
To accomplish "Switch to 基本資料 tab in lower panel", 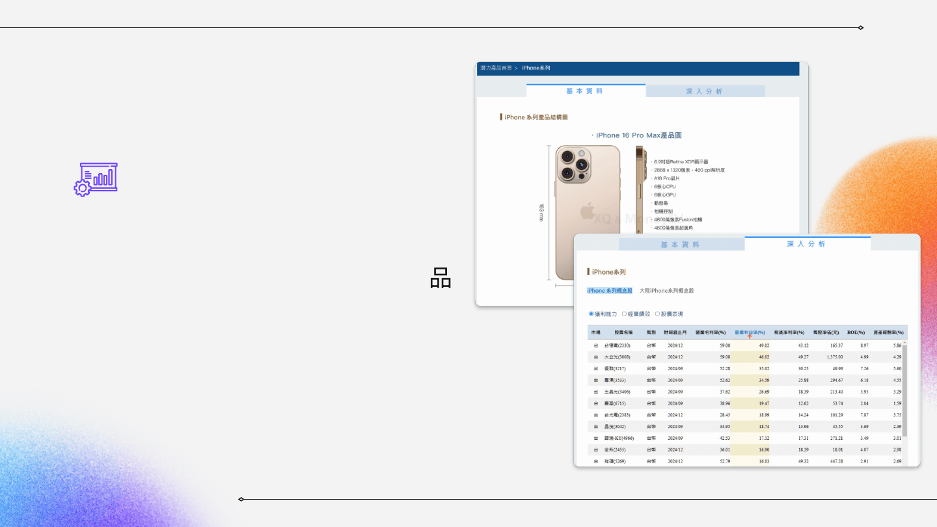I will tap(681, 245).
